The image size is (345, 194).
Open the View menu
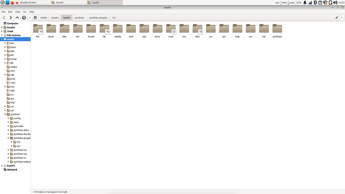point(17,11)
